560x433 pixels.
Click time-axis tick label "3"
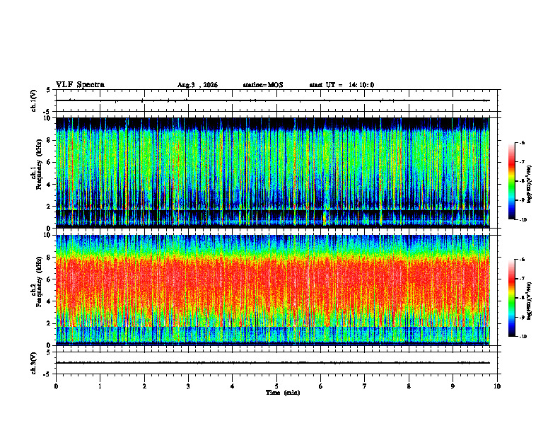point(188,386)
